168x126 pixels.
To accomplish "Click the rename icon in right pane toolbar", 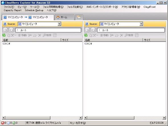I will click(112, 35).
